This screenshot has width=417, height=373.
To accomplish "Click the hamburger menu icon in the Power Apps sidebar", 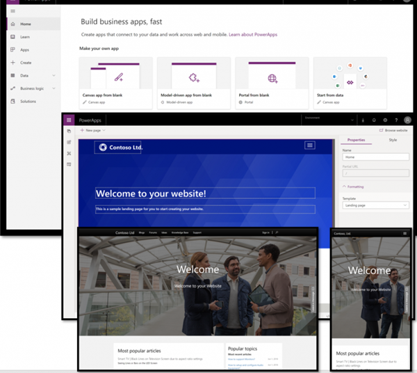I will click(x=13, y=11).
